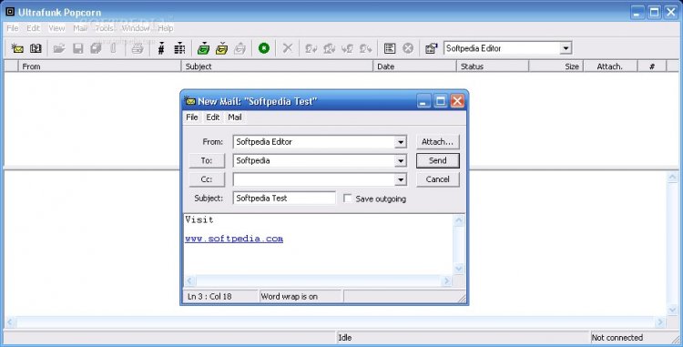The image size is (683, 347).
Task: Click the first reply person icon
Action: pos(311,48)
